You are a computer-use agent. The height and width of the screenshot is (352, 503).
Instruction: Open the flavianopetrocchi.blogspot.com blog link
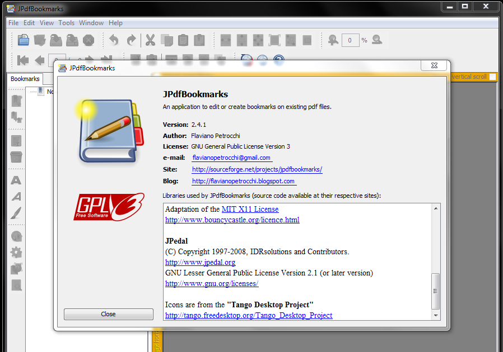[243, 181]
